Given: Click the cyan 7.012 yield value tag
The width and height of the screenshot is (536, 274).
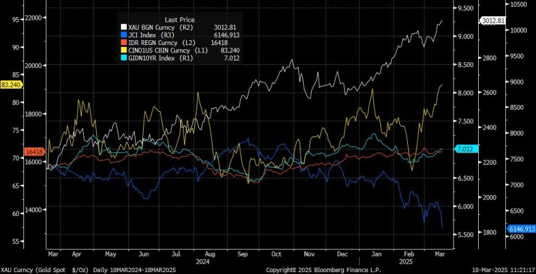Looking at the screenshot, I should [464, 149].
